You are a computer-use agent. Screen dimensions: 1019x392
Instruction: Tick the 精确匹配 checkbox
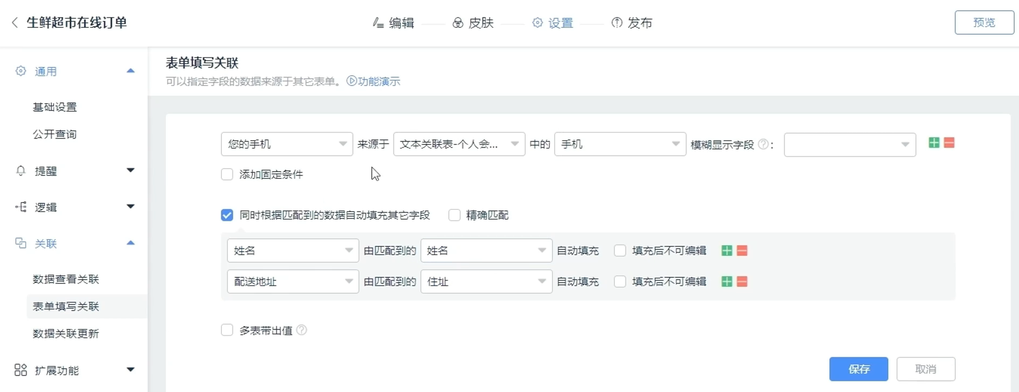pyautogui.click(x=455, y=215)
